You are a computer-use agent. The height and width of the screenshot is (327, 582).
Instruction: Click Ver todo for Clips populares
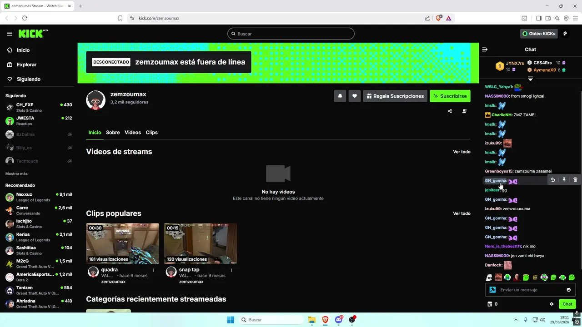tap(462, 213)
